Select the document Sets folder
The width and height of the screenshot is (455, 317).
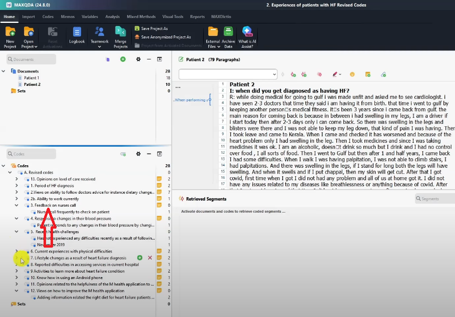pos(21,91)
